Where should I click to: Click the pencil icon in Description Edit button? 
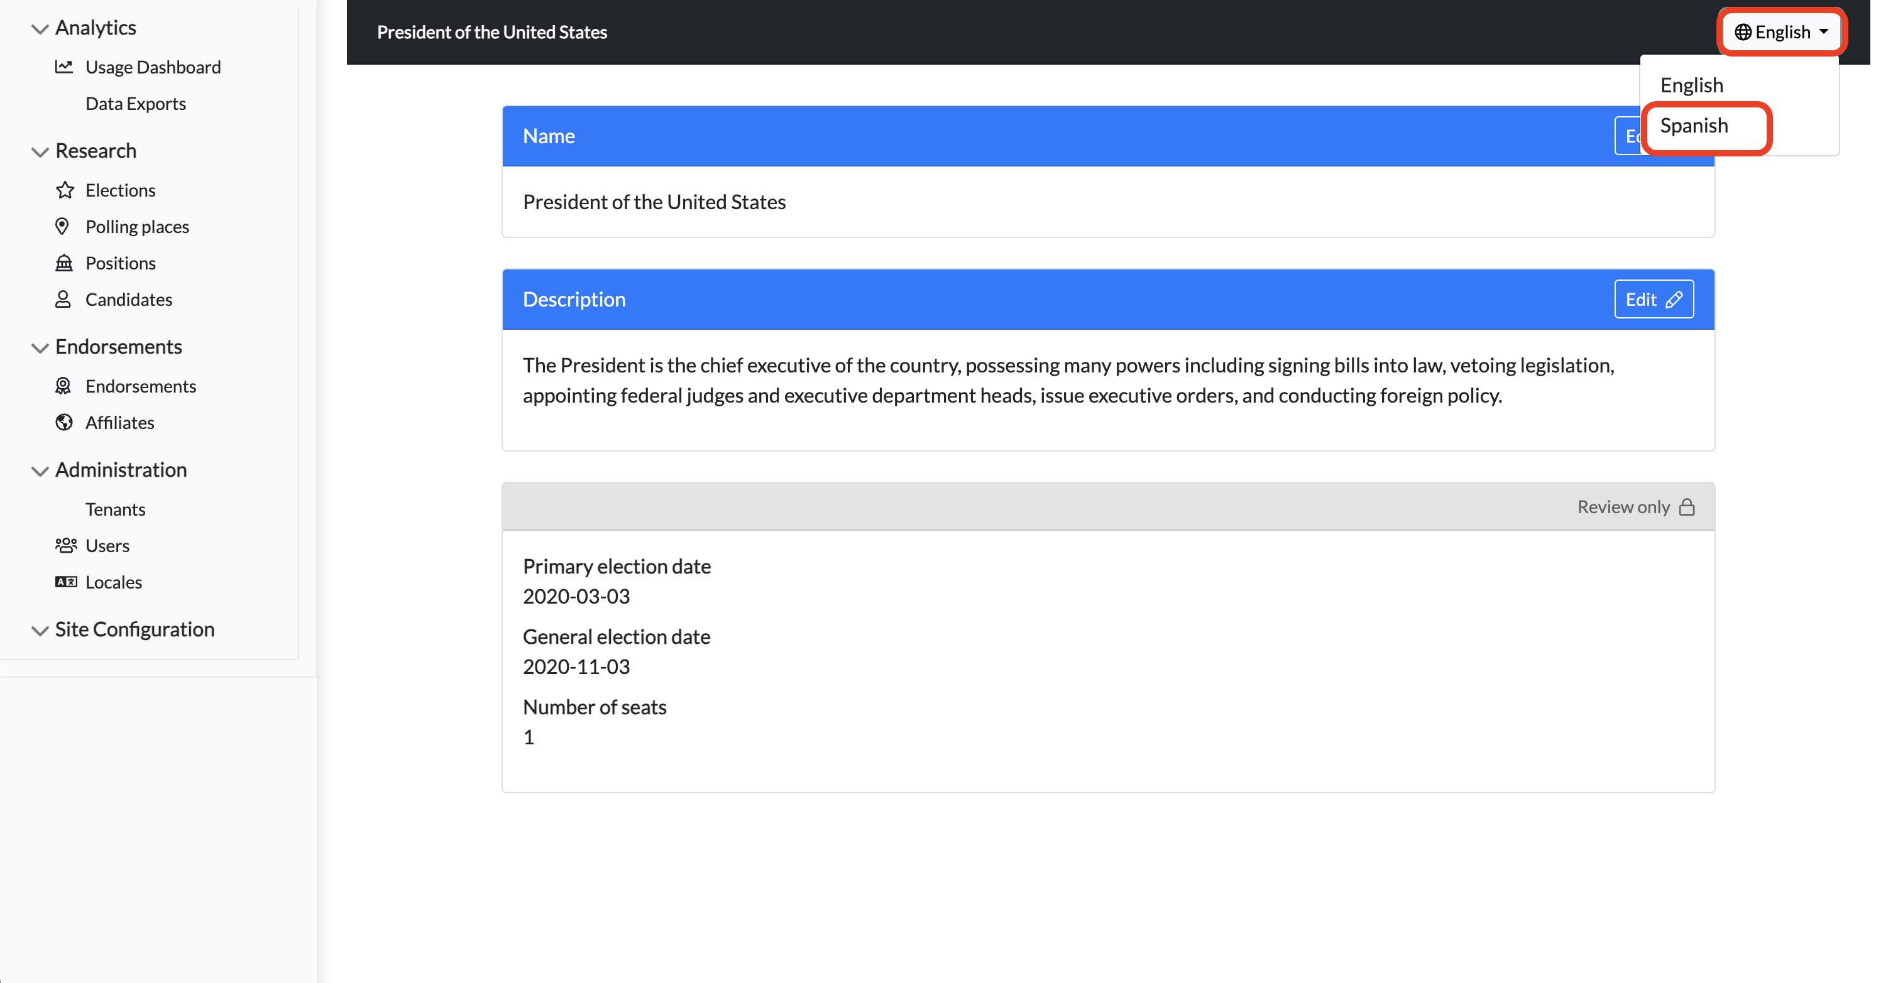pos(1674,300)
